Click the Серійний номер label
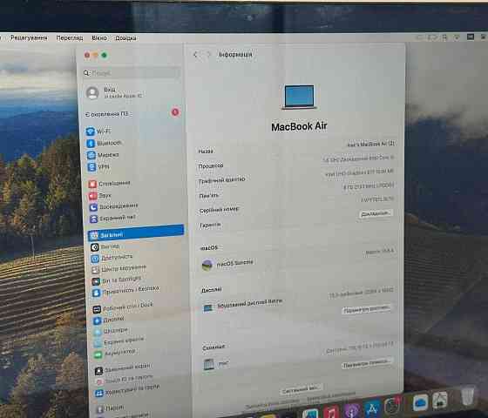 [219, 210]
